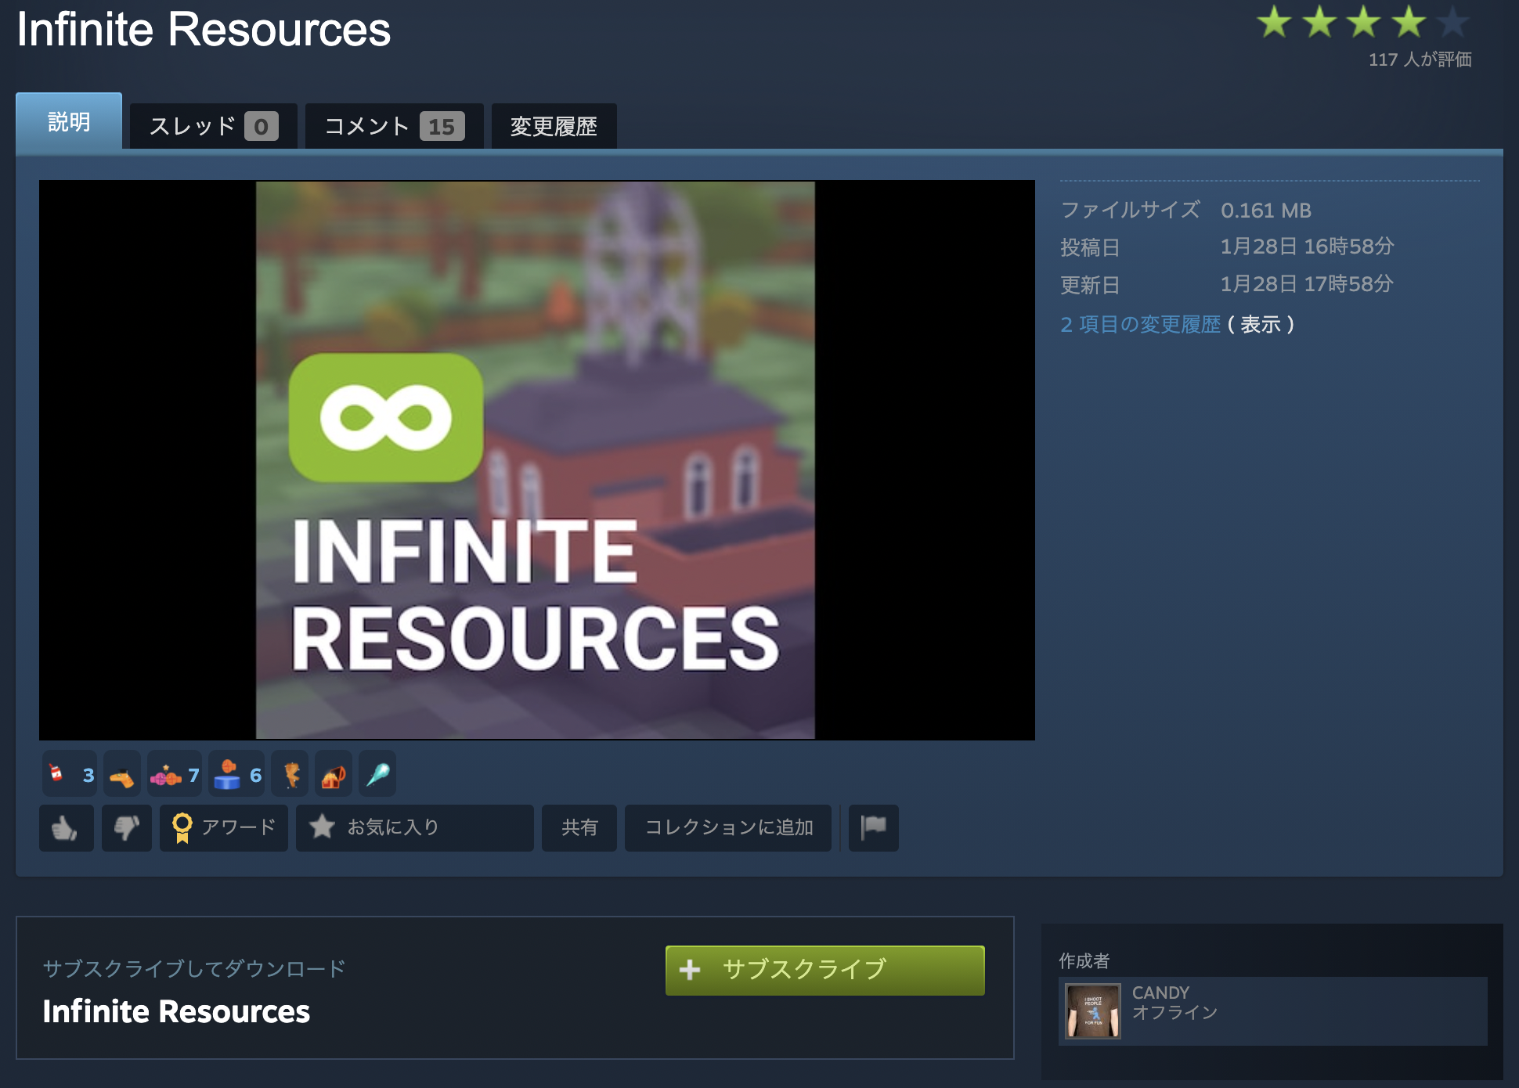This screenshot has height=1088, width=1519.
Task: Open the 変更履歴 change notes tab
Action: 554,126
